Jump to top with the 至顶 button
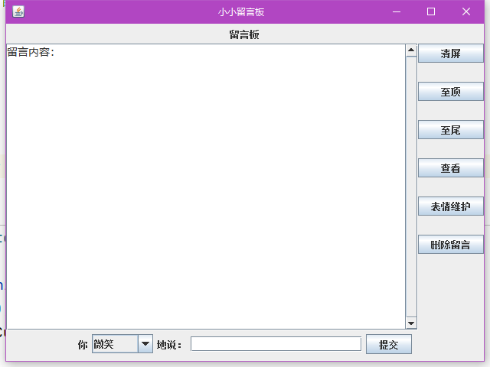 [x=450, y=92]
